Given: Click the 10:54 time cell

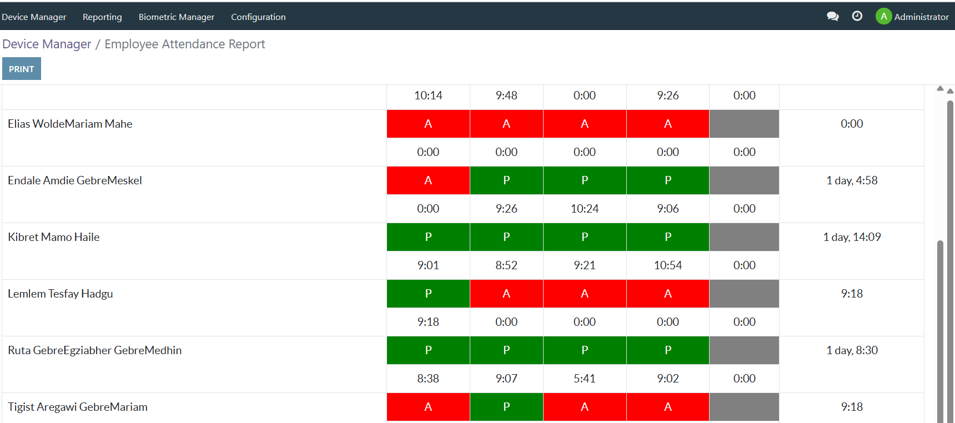Looking at the screenshot, I should [x=668, y=265].
